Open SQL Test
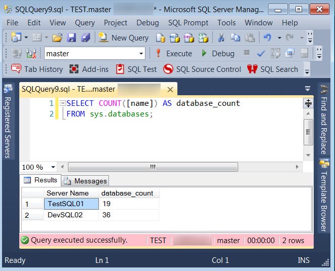This screenshot has width=335, height=271. (x=136, y=69)
